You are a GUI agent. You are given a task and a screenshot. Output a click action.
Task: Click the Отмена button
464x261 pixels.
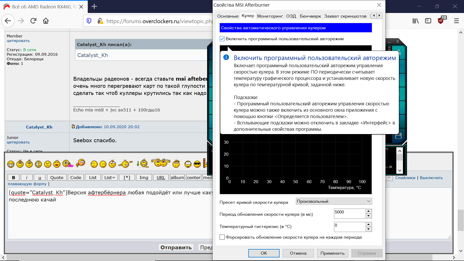tap(298, 253)
